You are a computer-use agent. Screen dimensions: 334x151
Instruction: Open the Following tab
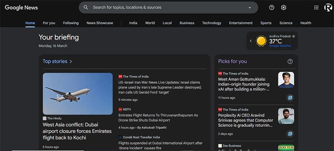pos(71,23)
